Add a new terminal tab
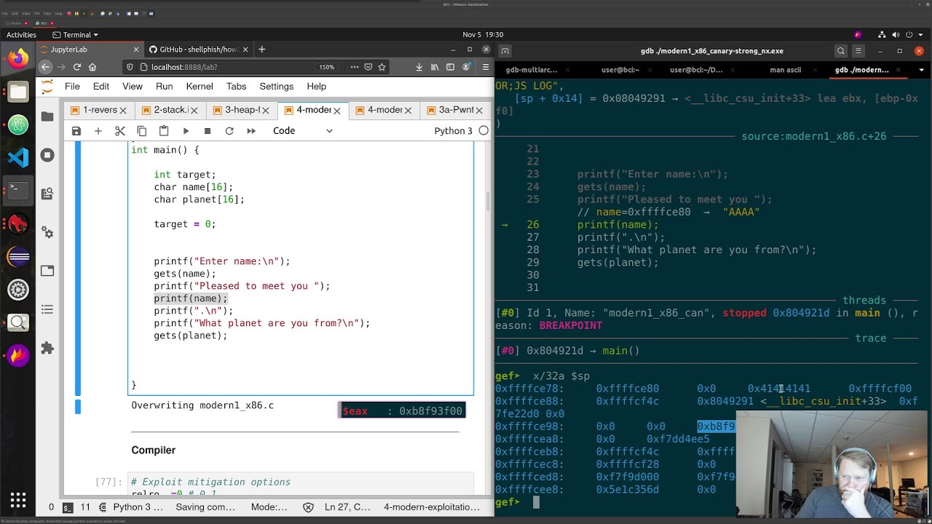 (x=505, y=51)
